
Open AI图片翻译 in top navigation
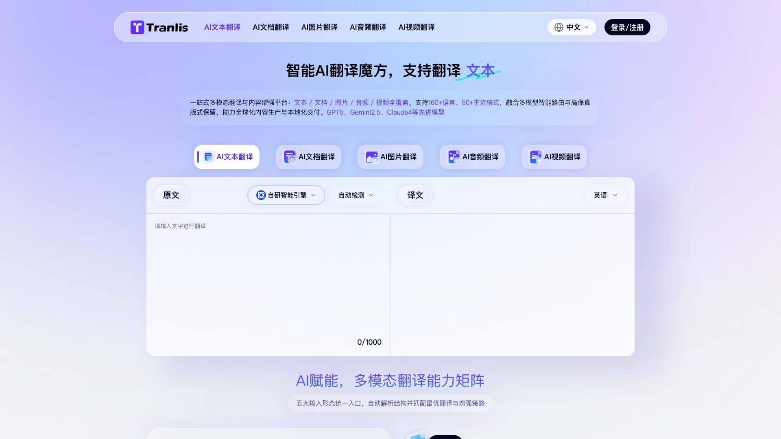click(319, 27)
